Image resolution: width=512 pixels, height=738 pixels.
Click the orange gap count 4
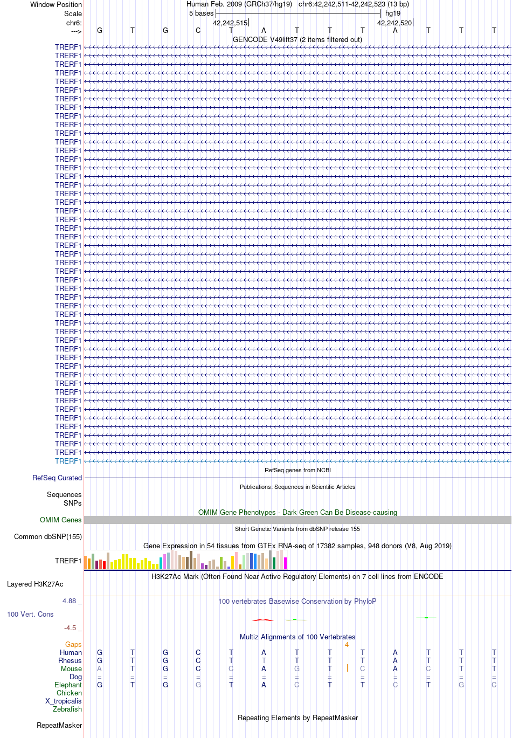(x=347, y=644)
